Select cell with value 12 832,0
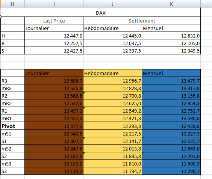212x179 pixels. (x=171, y=36)
